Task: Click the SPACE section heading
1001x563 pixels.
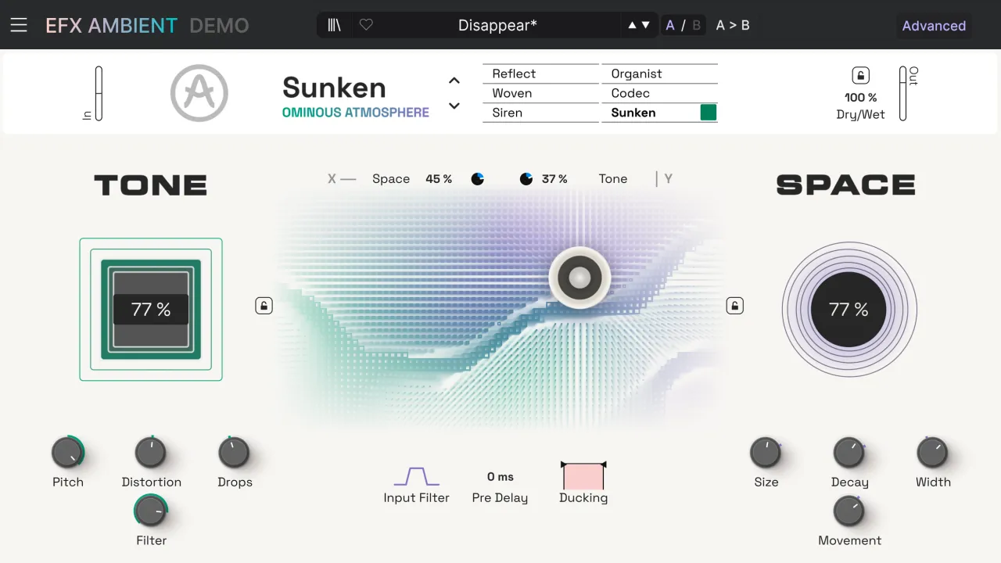Action: tap(846, 185)
